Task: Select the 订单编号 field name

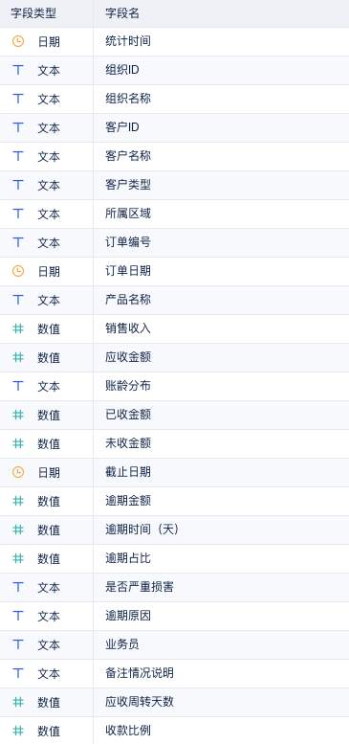Action: tap(128, 242)
